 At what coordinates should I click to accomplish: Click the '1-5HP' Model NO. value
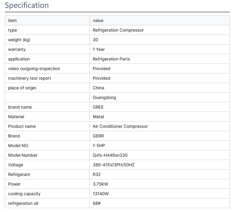pyautogui.click(x=99, y=146)
